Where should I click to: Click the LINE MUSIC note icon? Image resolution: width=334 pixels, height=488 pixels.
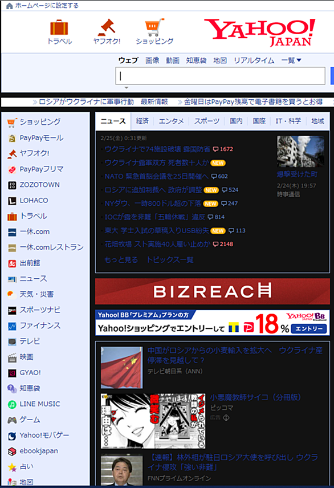12,404
